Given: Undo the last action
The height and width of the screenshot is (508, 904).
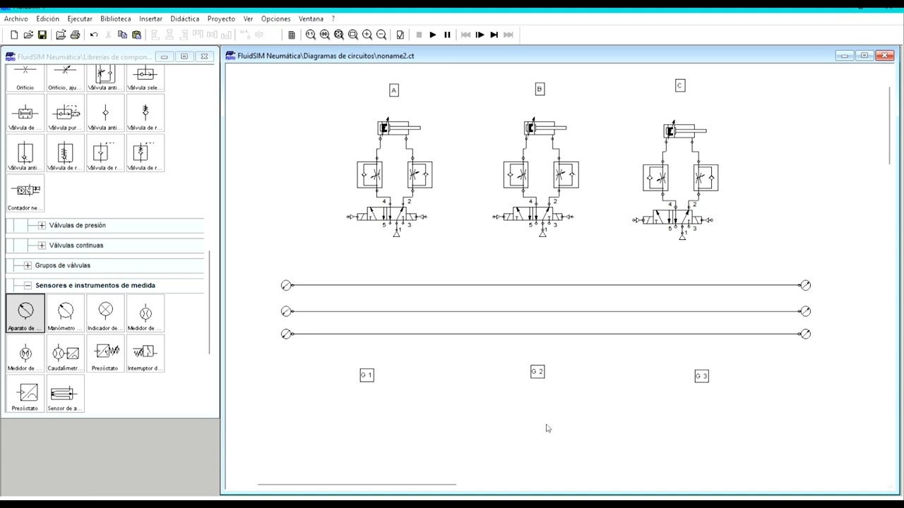Looking at the screenshot, I should point(94,35).
